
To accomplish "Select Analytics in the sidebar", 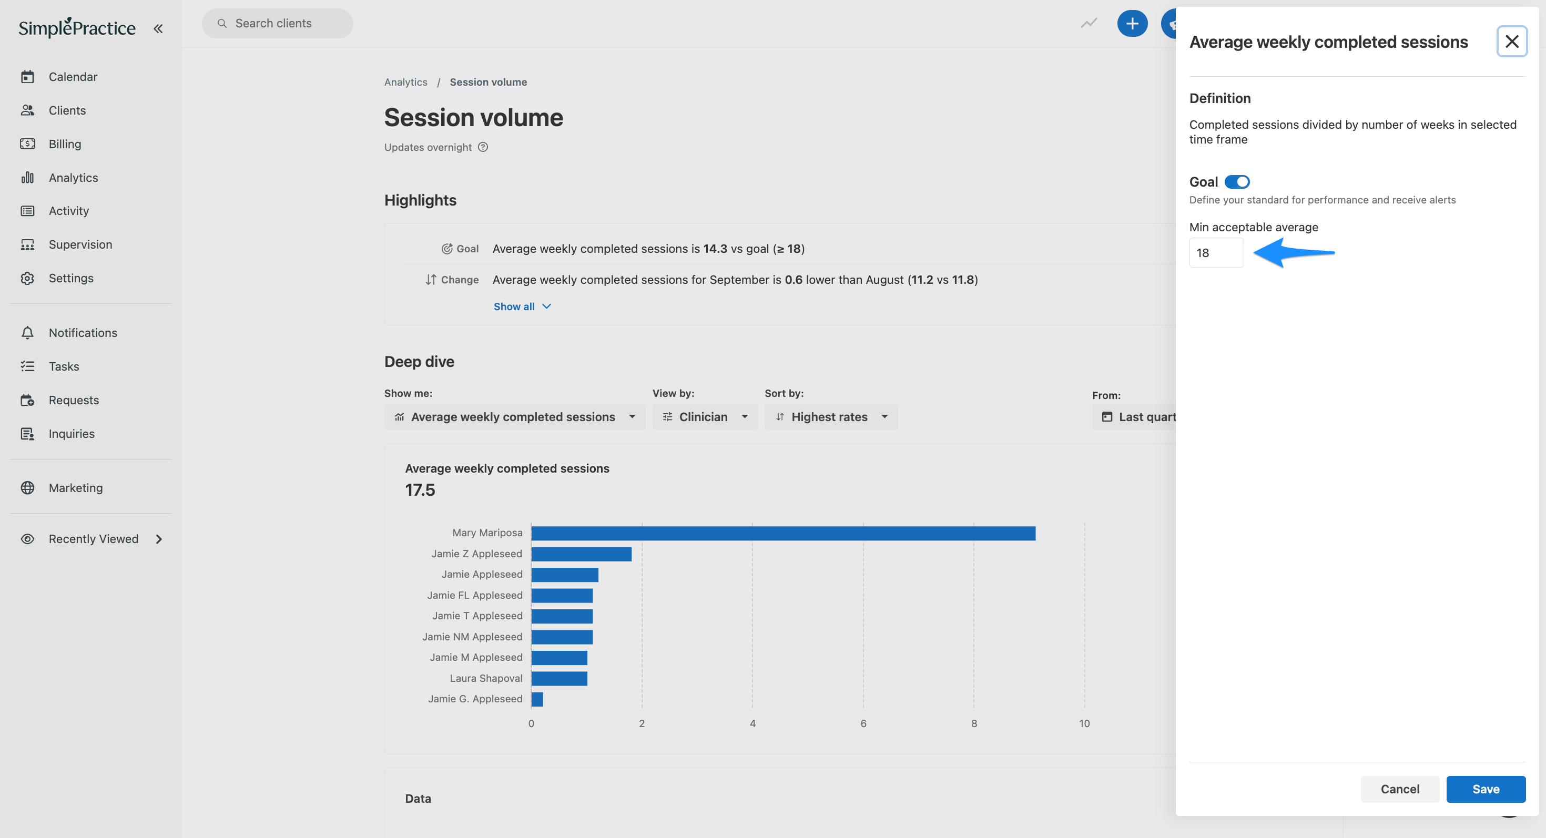I will 73,178.
